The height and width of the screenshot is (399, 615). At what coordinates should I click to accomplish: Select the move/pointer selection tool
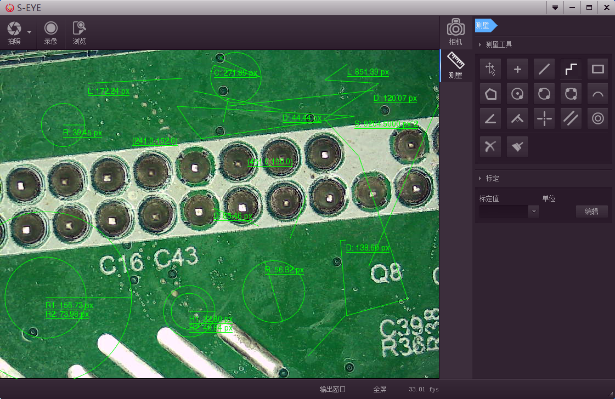[x=490, y=70]
